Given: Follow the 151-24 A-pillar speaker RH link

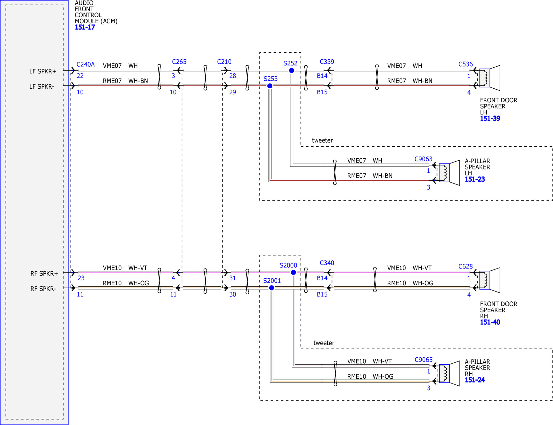Looking at the screenshot, I should point(475,380).
